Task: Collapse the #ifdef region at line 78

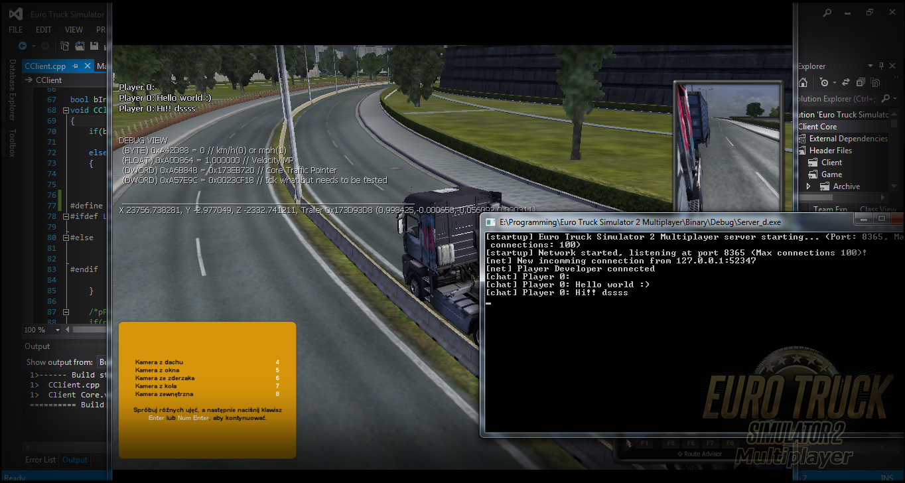Action: tap(64, 216)
